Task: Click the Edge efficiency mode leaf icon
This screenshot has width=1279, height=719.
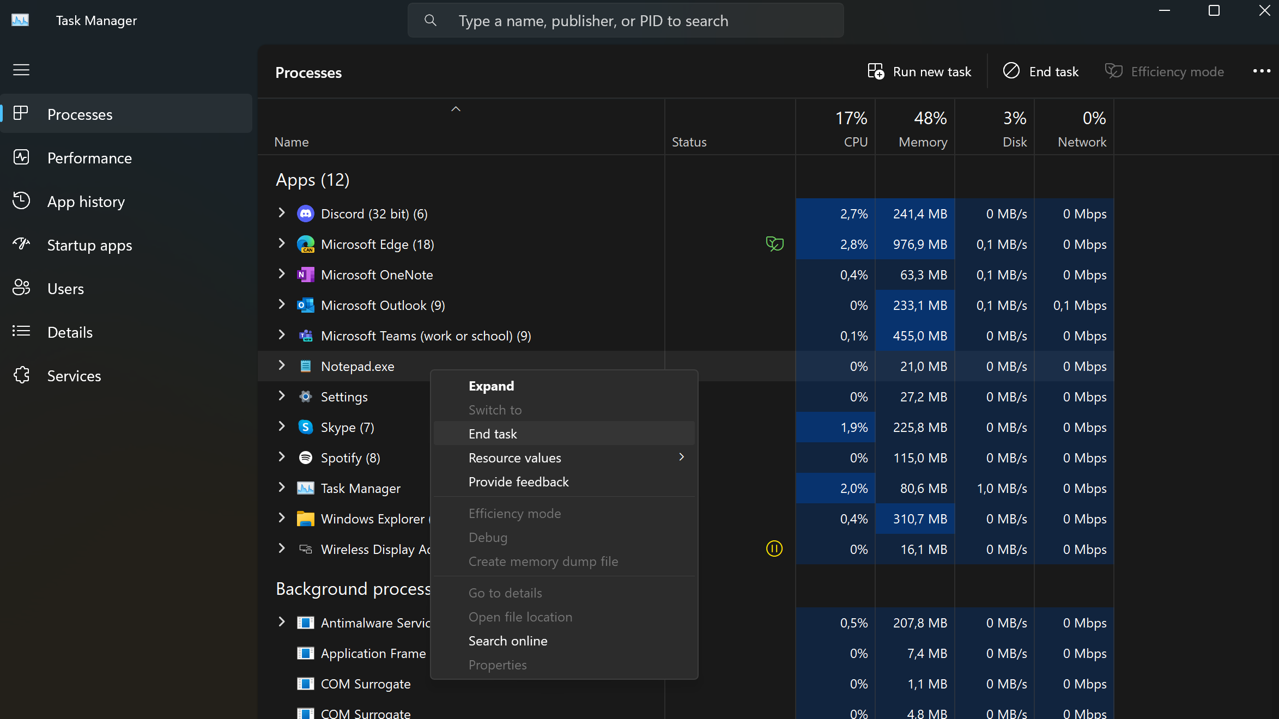Action: click(x=774, y=243)
